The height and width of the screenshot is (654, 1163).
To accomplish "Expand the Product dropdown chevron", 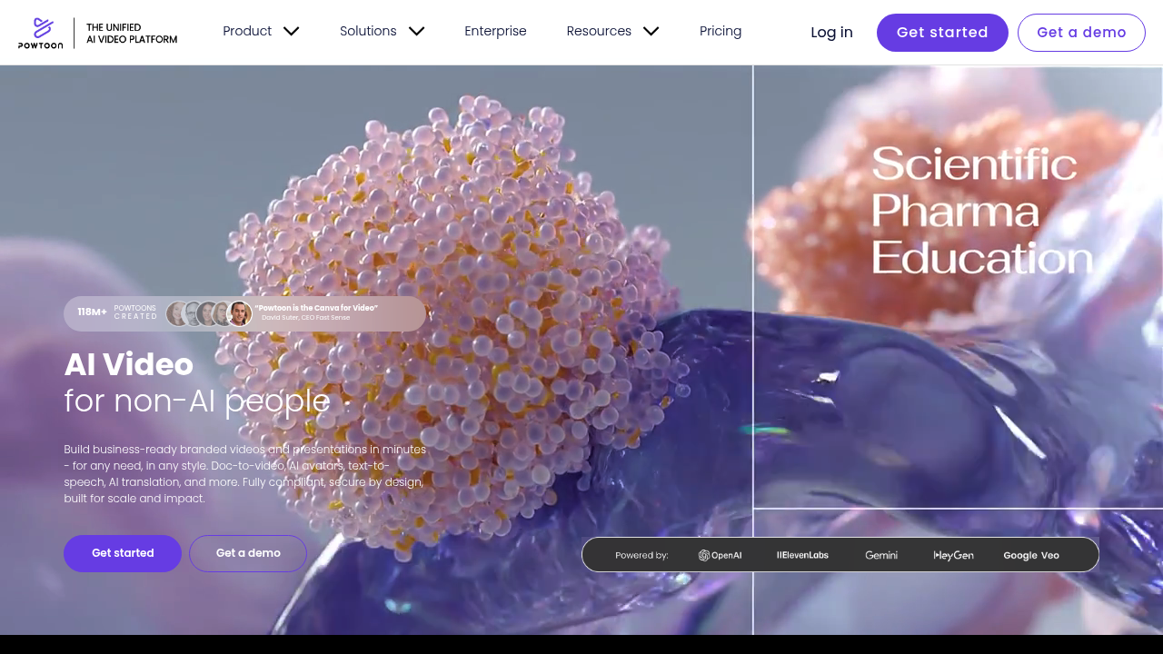I will 291,32.
